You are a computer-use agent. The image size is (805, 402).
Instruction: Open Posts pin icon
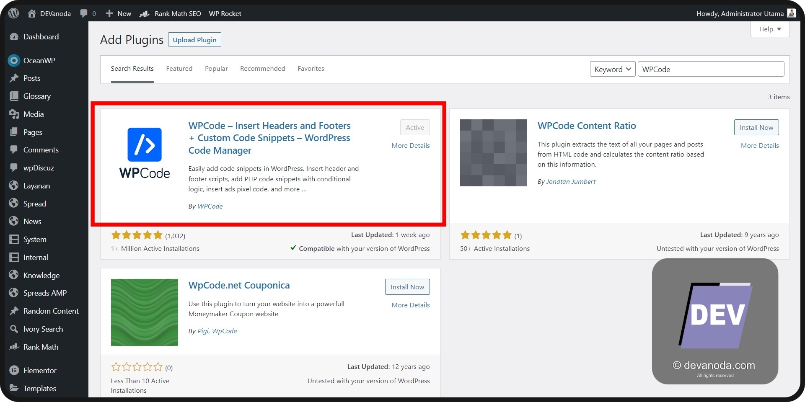(x=14, y=78)
